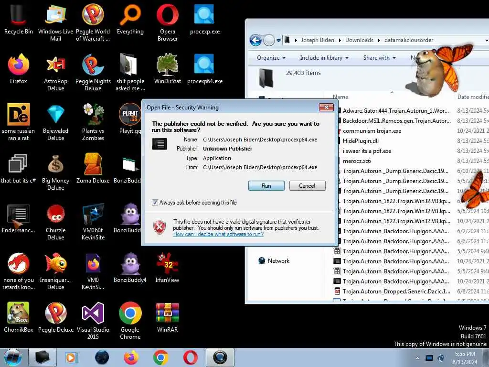This screenshot has height=367, width=489.
Task: Open Share with dropdown in Explorer
Action: pyautogui.click(x=379, y=58)
